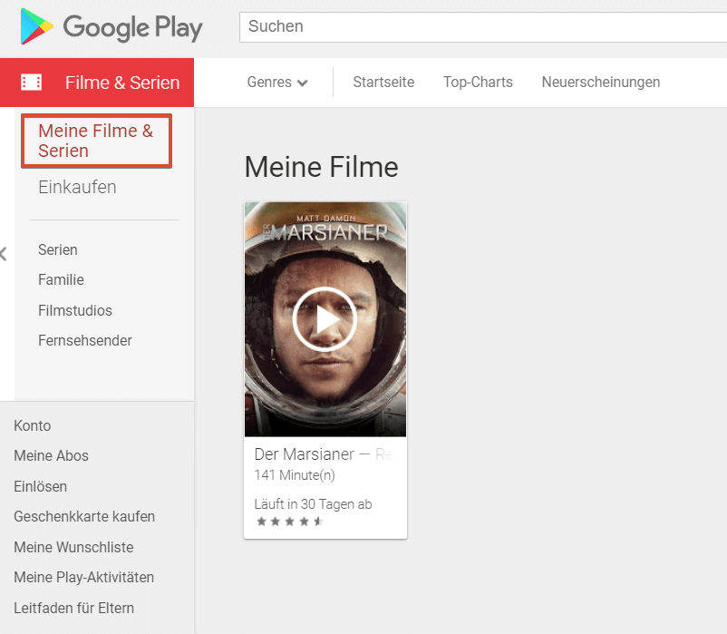This screenshot has width=727, height=634.
Task: Open Fernsehsender in the sidebar
Action: coord(85,340)
